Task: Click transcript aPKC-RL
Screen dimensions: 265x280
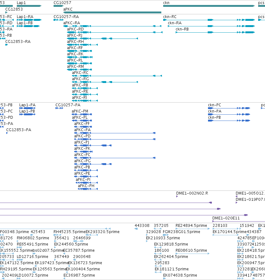Action: click(75, 60)
